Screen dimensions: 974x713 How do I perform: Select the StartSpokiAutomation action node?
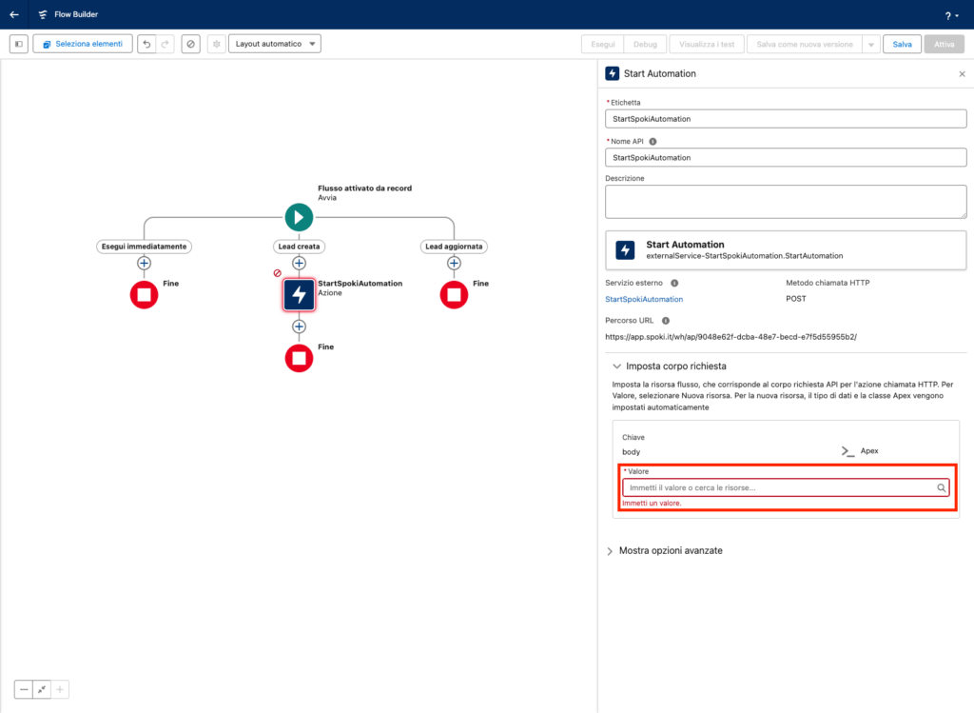(299, 295)
